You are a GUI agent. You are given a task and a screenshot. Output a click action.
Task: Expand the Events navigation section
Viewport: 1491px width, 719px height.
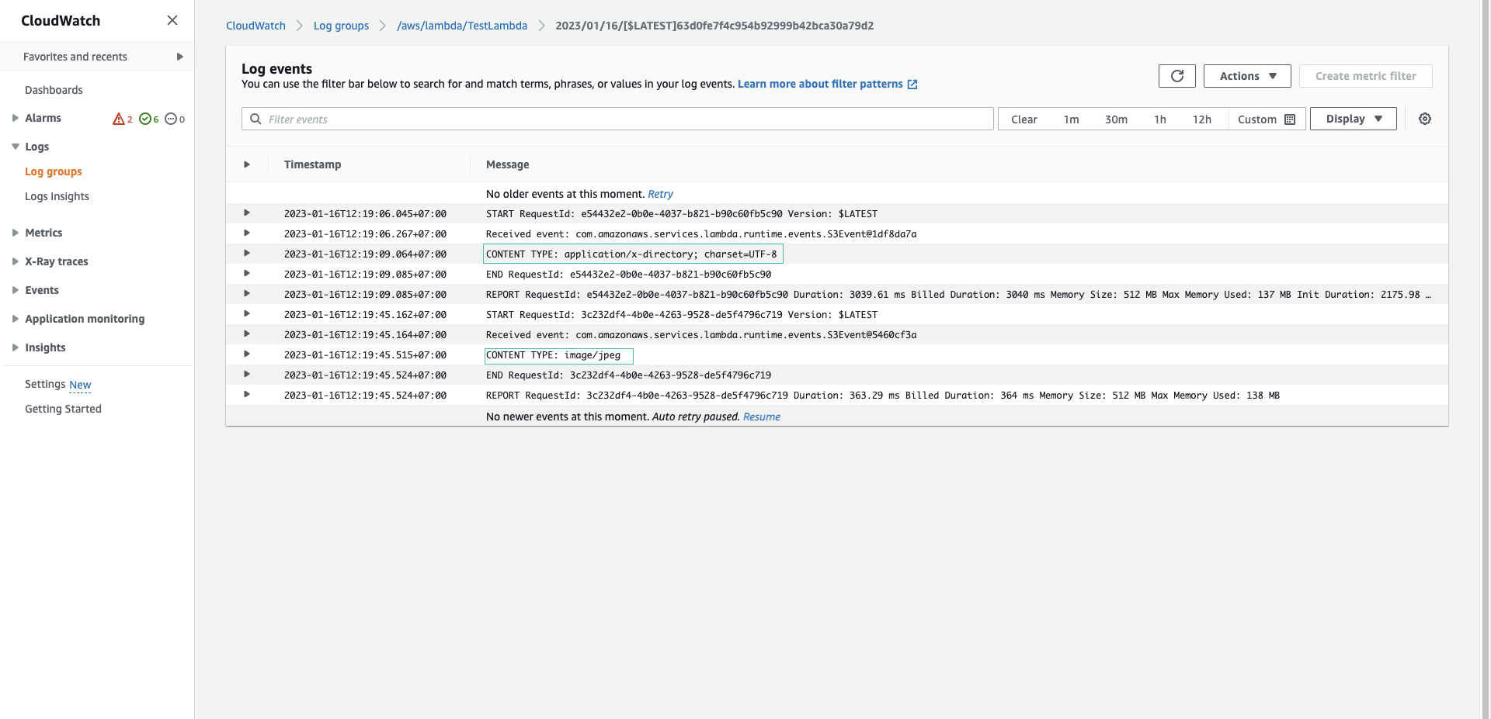click(x=15, y=290)
